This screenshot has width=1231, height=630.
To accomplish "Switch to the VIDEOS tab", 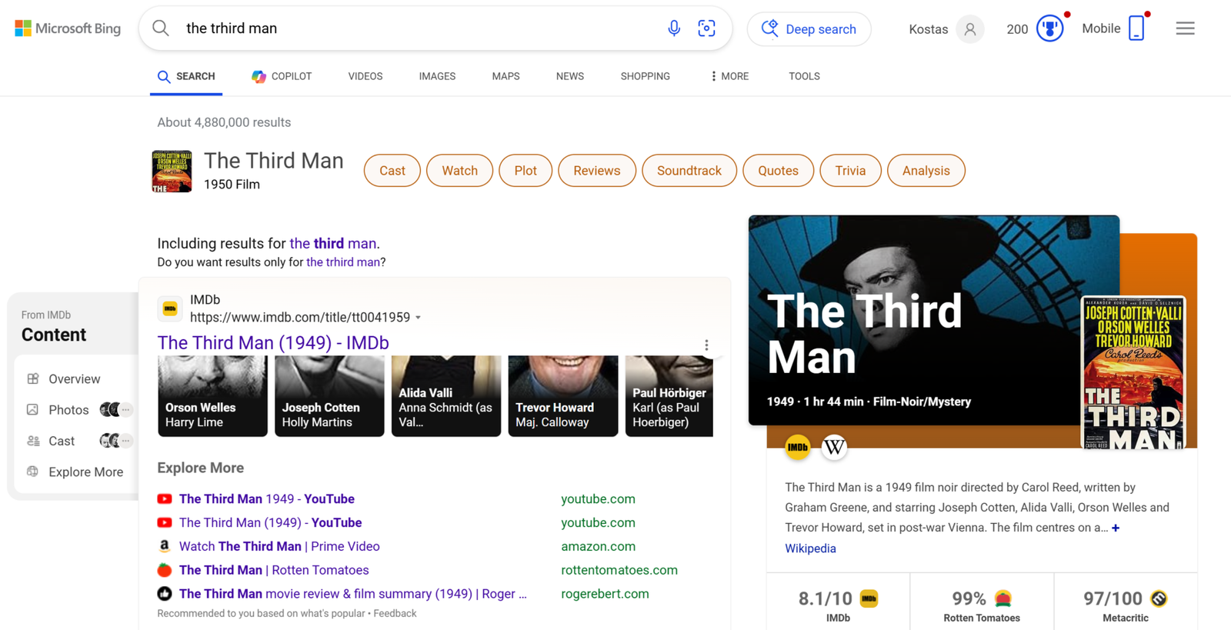I will point(365,76).
